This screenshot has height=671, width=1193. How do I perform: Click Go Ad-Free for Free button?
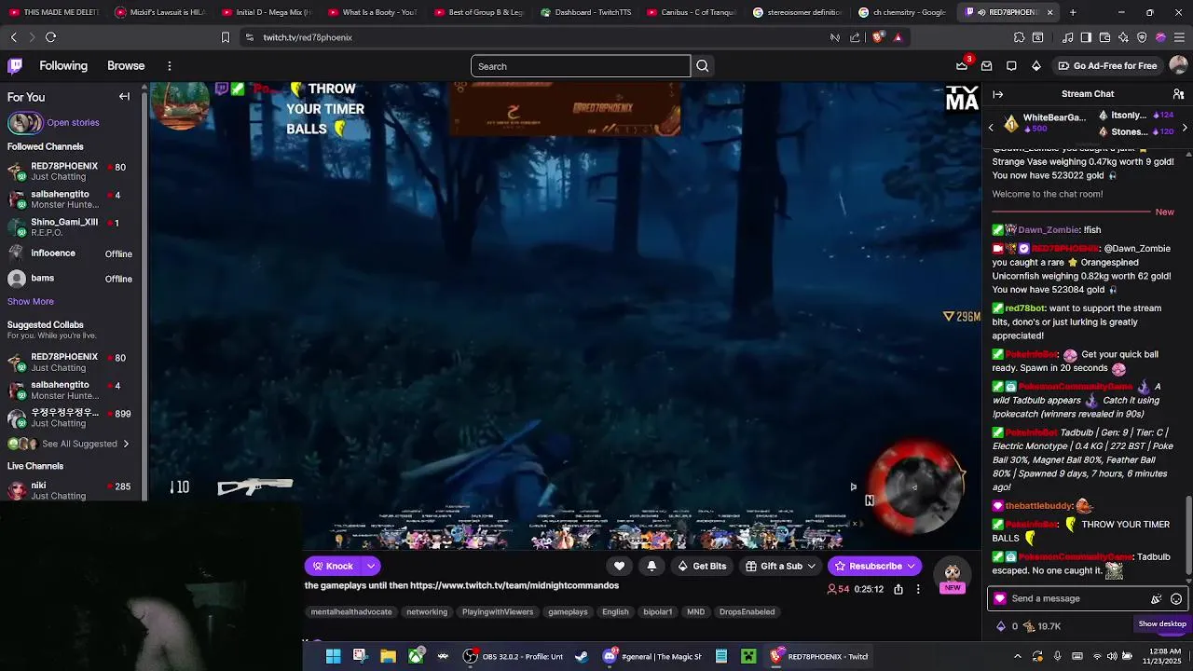(1108, 66)
